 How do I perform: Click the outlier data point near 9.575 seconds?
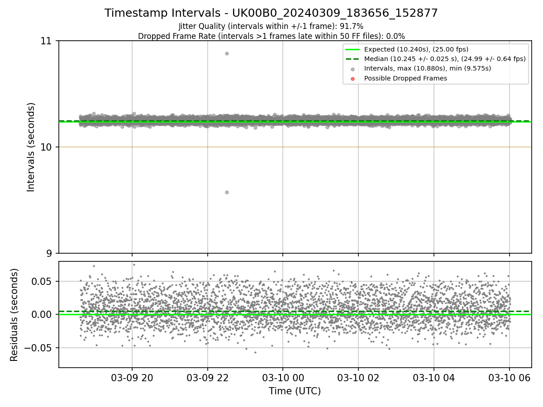coord(227,192)
